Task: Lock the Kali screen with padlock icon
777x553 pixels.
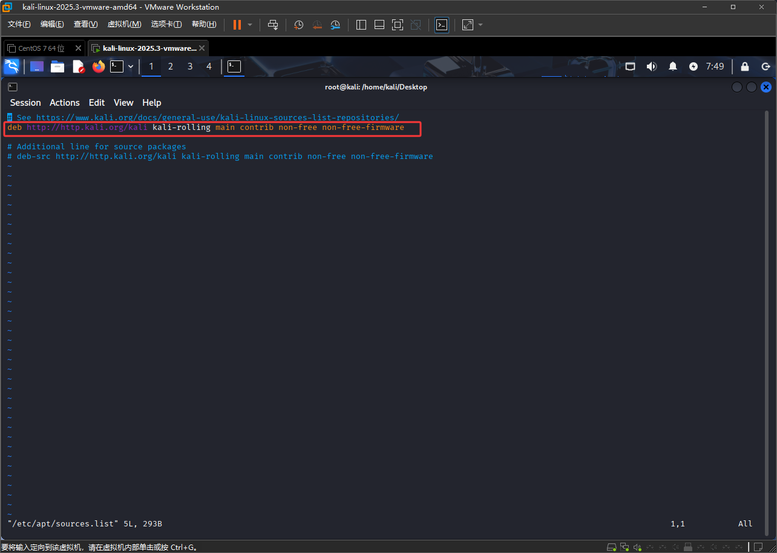Action: (x=745, y=66)
